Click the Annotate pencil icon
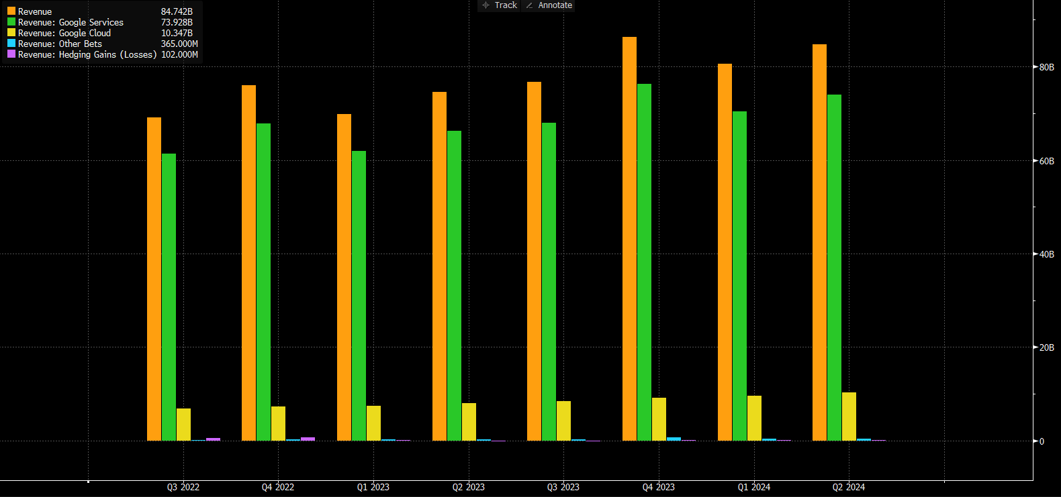This screenshot has width=1061, height=497. pos(529,5)
